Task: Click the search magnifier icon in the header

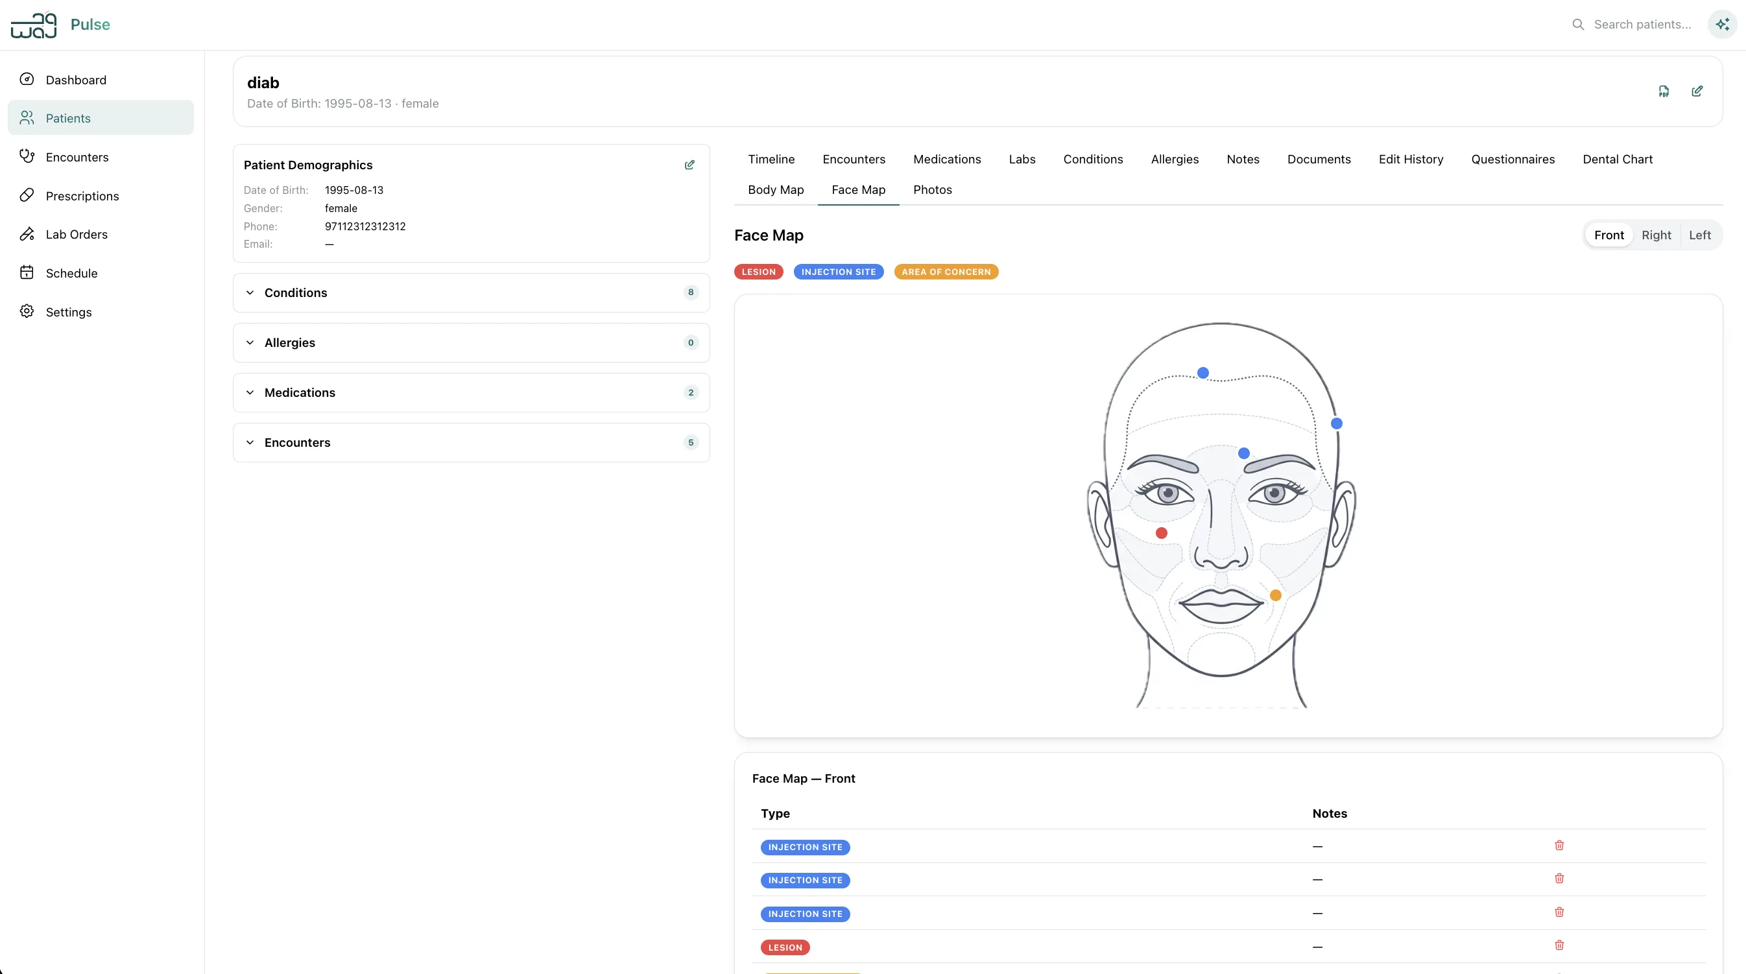Action: coord(1579,25)
